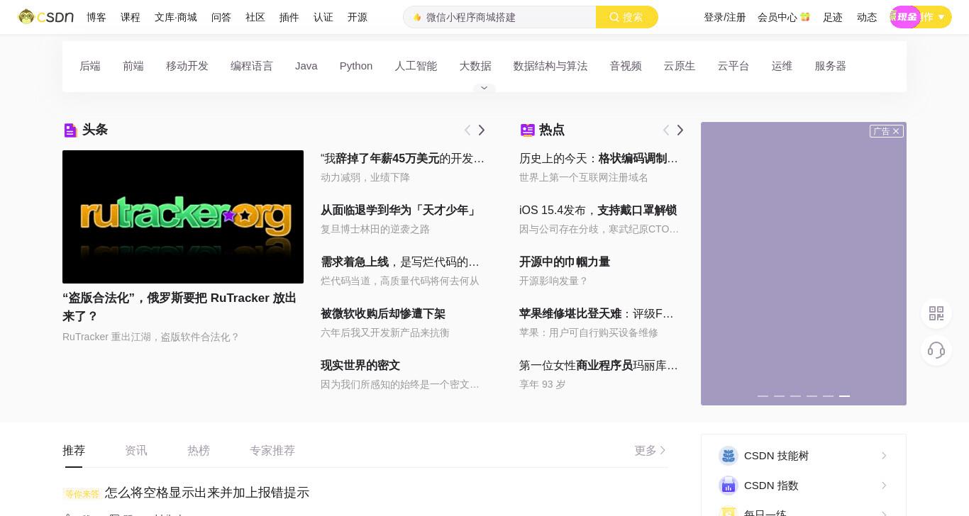This screenshot has width=969, height=516.
Task: Select the 大数据 category
Action: (475, 66)
